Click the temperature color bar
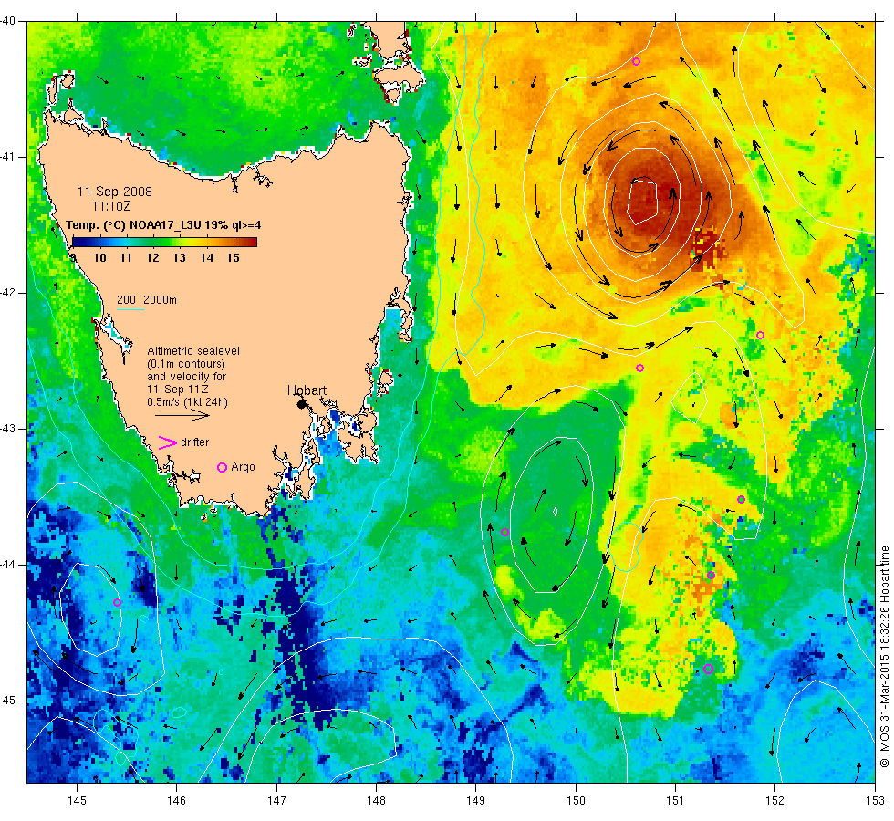 coord(164,242)
